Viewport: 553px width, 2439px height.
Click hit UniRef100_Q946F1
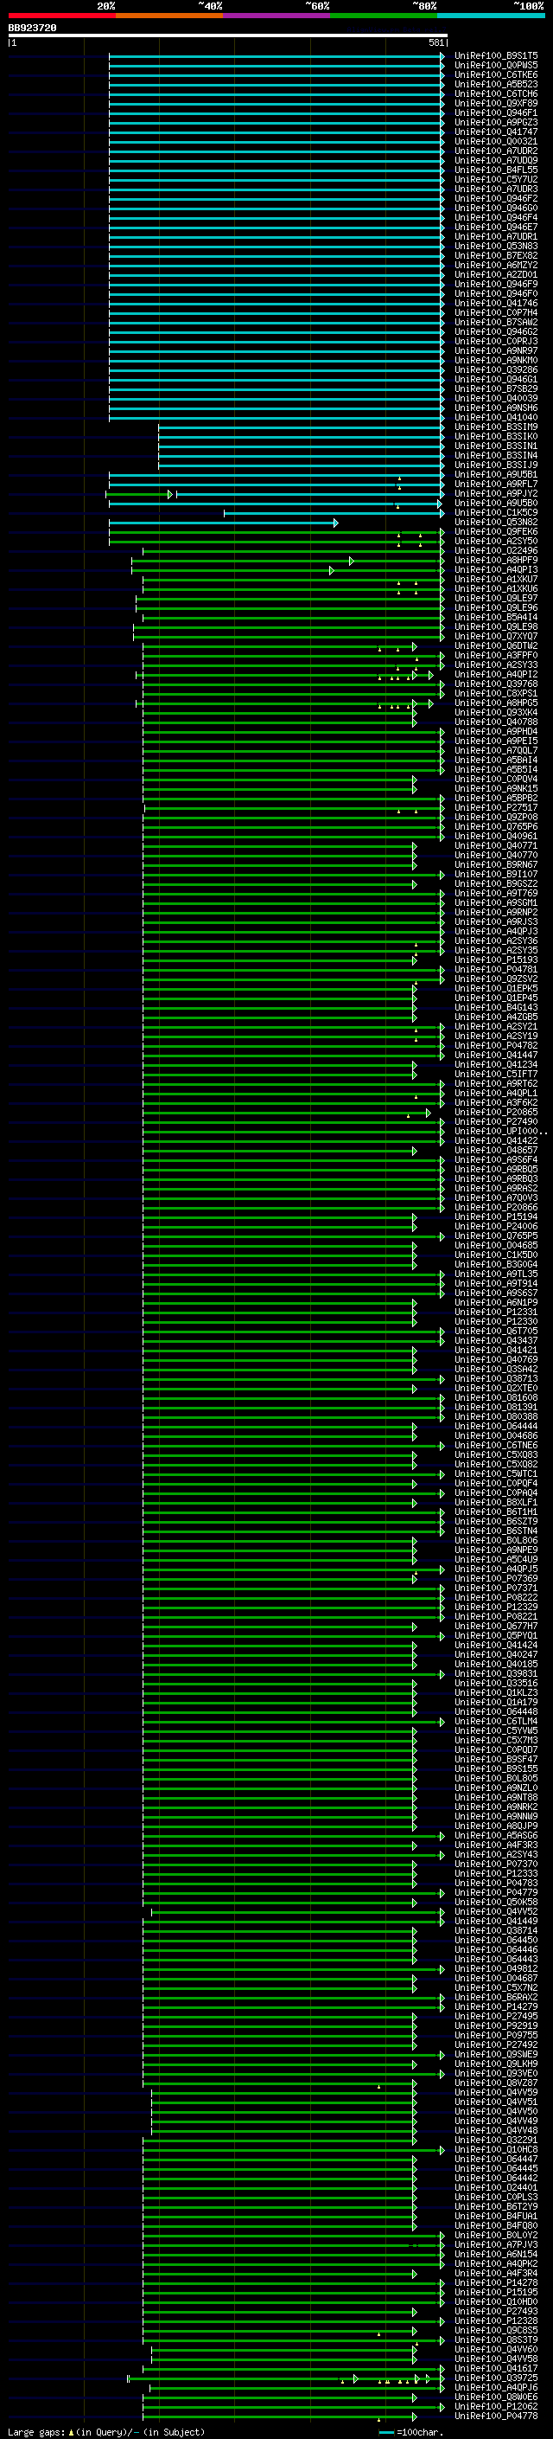coord(496,112)
